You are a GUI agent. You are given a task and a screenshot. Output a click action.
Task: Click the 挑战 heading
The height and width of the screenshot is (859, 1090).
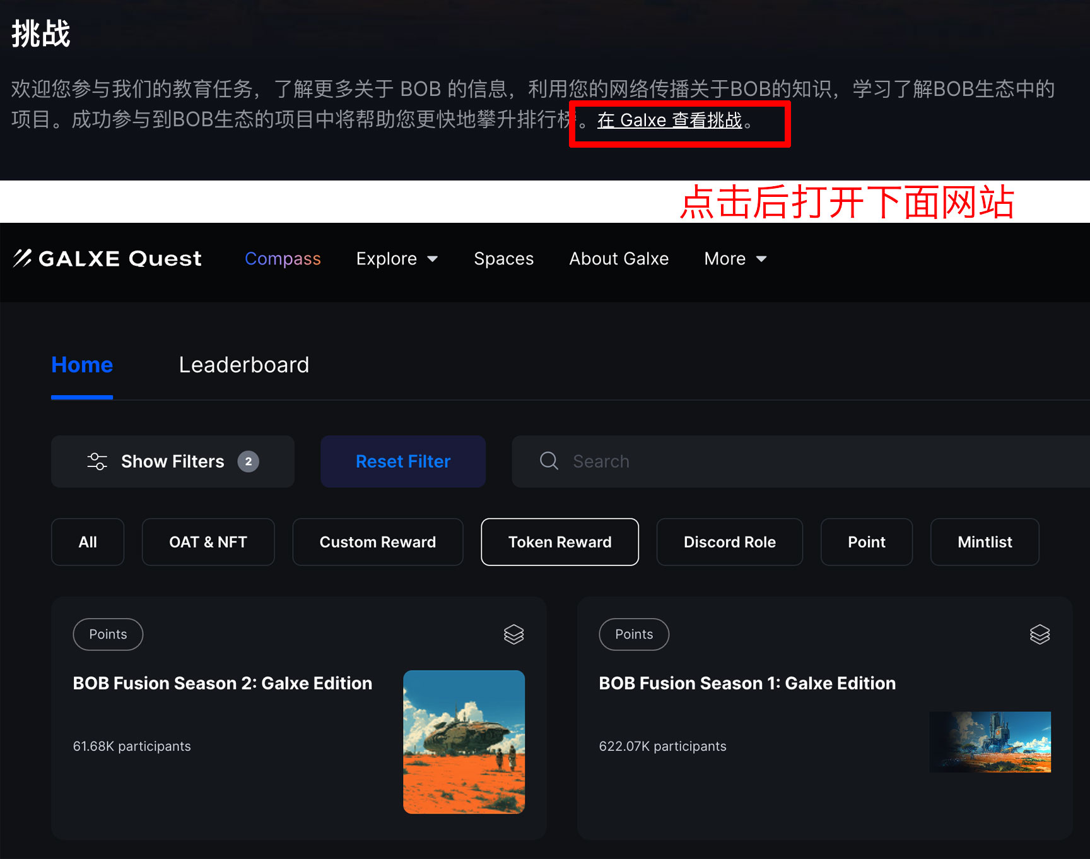click(41, 33)
